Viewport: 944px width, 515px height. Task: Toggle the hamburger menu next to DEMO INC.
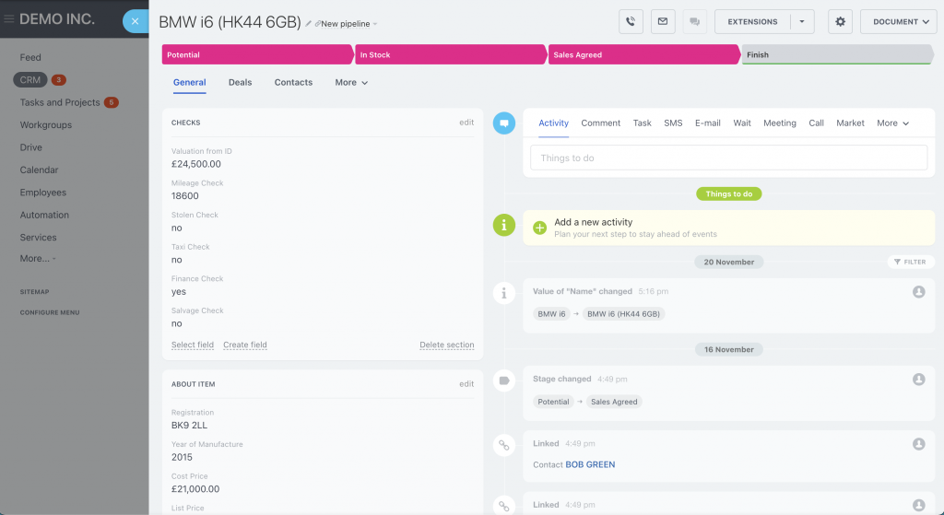click(8, 19)
